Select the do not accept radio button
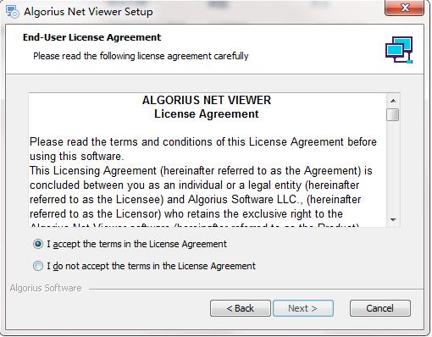 [38, 266]
